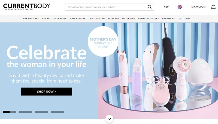Open the Brands A-Z menu
The height and width of the screenshot is (124, 218).
coord(169,18)
